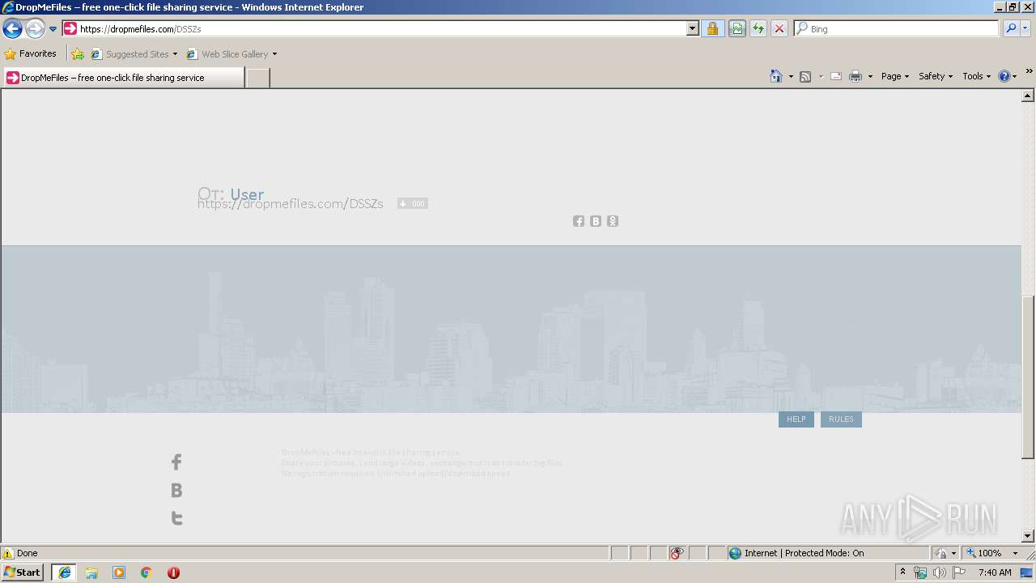Open the footer Facebook icon
The height and width of the screenshot is (583, 1036).
point(176,462)
